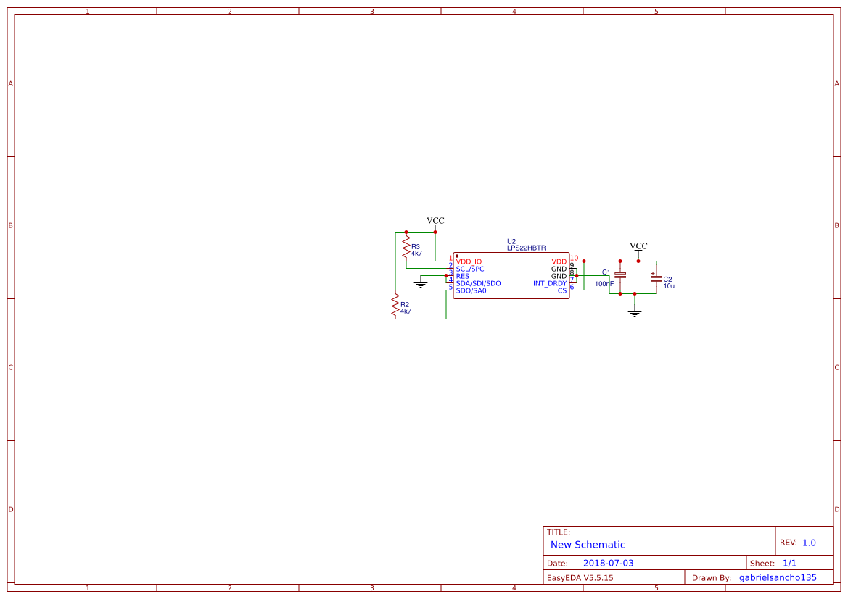This screenshot has width=848, height=599.
Task: Click the INT_DRDY pin of the sensor
Action: (x=551, y=283)
